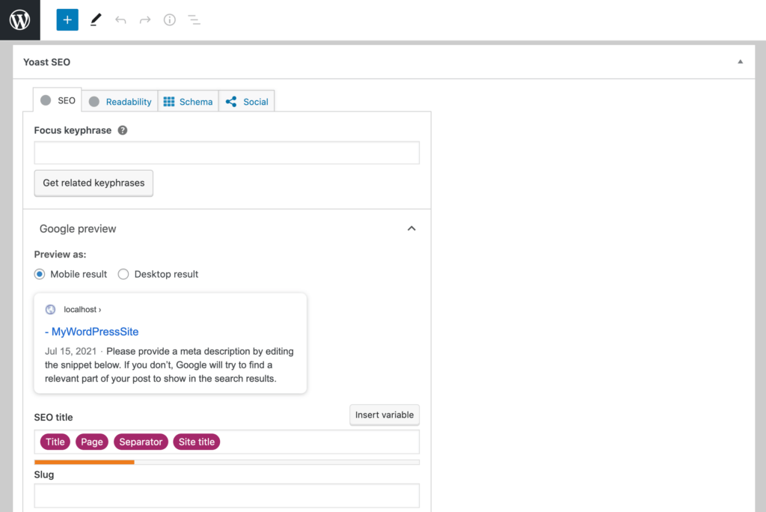Select the Desktop result radio button
Viewport: 766px width, 512px height.
coord(123,274)
